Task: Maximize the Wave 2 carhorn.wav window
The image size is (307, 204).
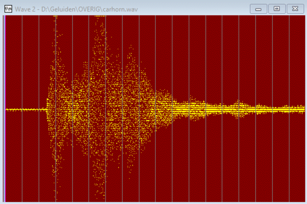Action: (277, 9)
